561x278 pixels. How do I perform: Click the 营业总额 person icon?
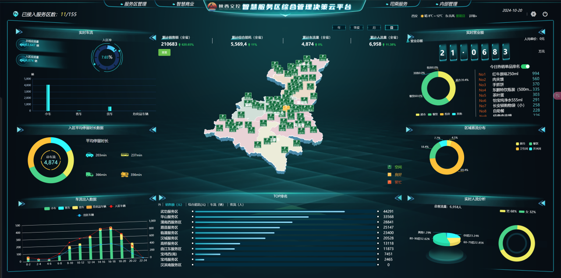coord(408,41)
